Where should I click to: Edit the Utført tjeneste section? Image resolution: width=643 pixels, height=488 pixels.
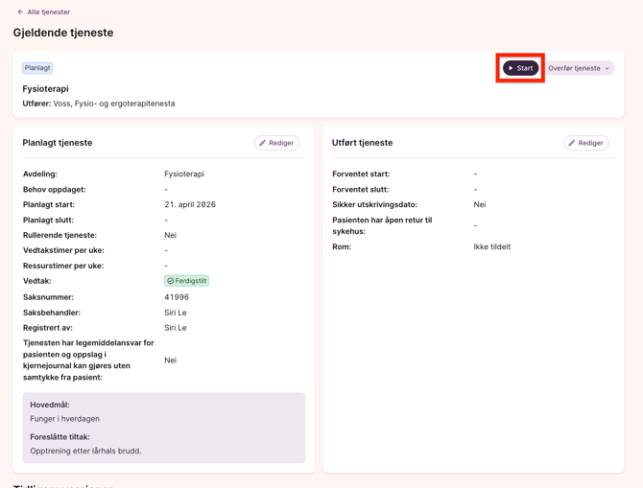(585, 143)
